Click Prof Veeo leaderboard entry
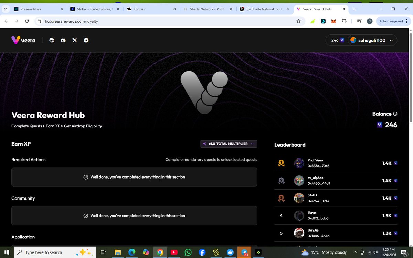Image resolution: width=413 pixels, height=258 pixels. [336, 163]
